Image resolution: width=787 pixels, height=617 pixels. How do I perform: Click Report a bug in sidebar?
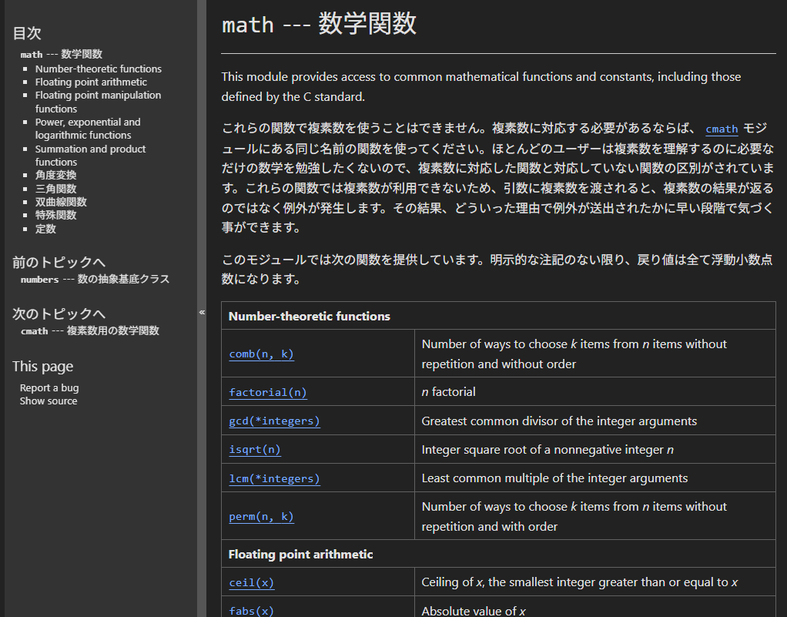coord(49,387)
